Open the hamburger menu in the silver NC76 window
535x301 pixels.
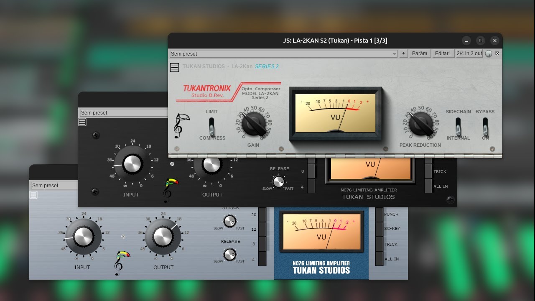[x=33, y=195]
